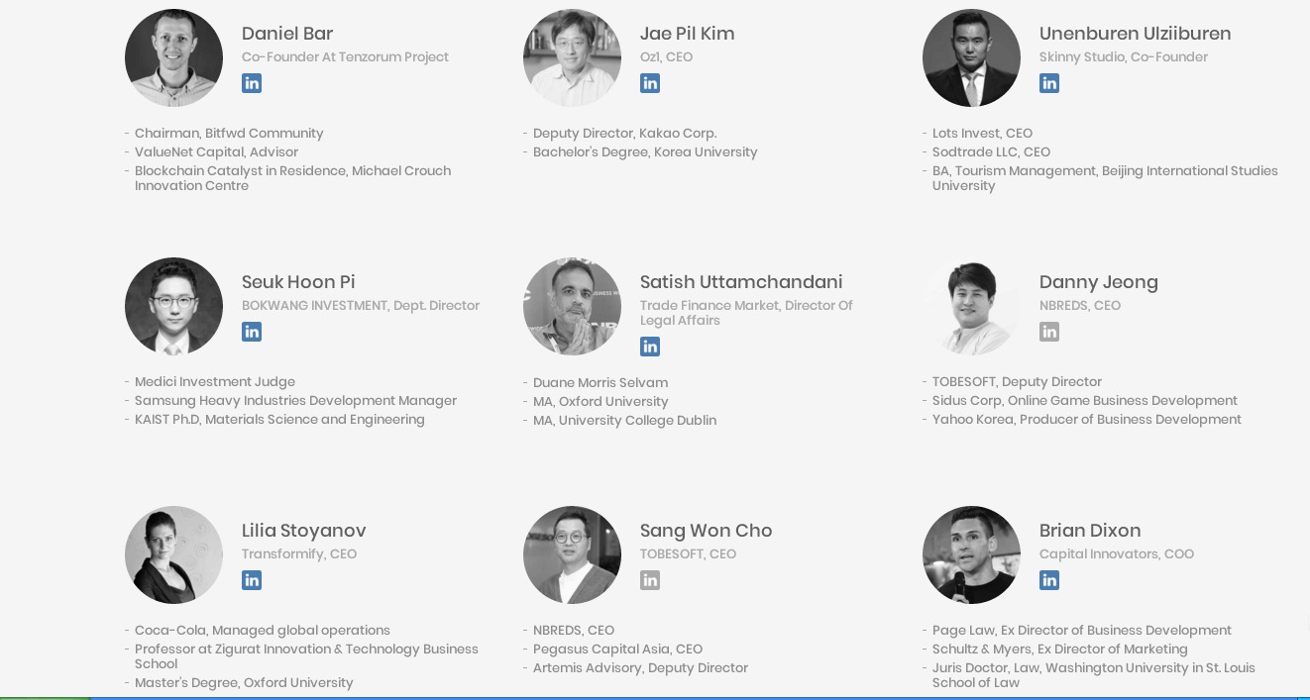1310x700 pixels.
Task: Click Daniel Bar's profile photo
Action: [x=173, y=57]
